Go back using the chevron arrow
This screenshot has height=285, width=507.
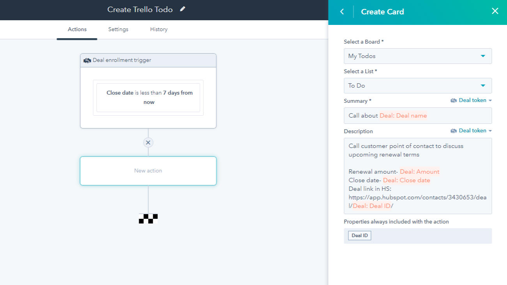342,12
